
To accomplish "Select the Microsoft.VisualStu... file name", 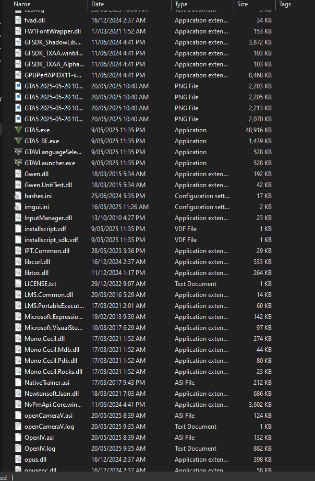I will click(x=54, y=328).
